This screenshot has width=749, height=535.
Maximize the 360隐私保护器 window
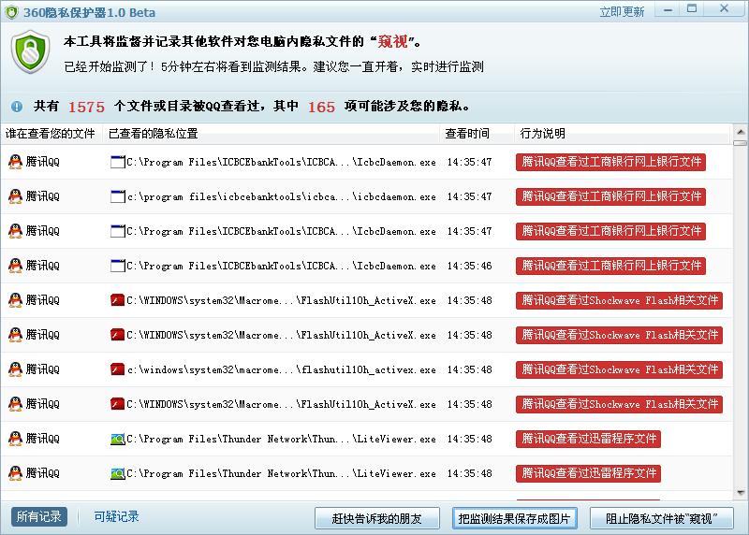pos(692,9)
